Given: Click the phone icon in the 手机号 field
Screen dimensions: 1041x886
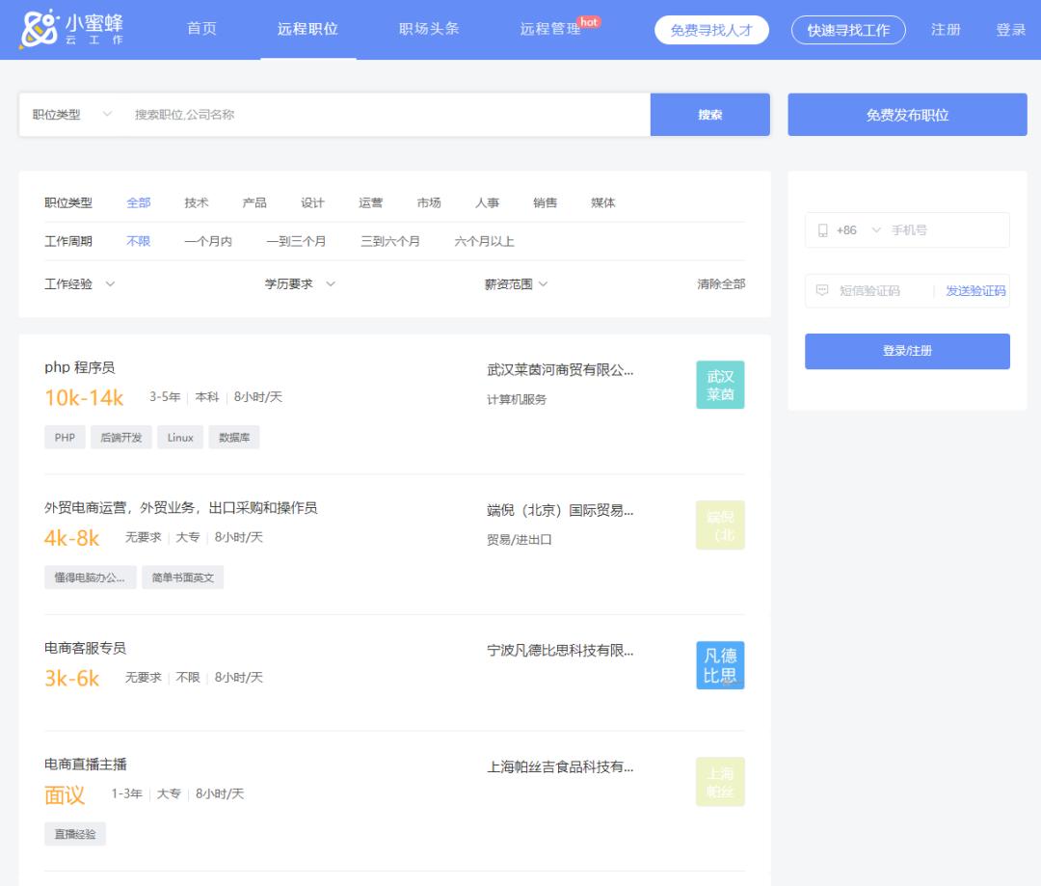Looking at the screenshot, I should [x=821, y=229].
